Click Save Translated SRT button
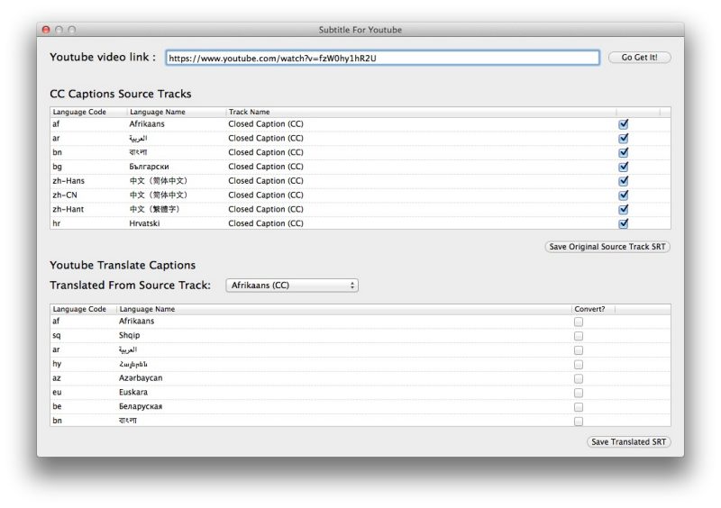721x508 pixels. [628, 442]
